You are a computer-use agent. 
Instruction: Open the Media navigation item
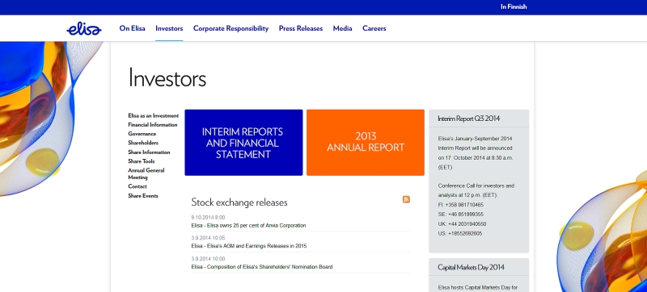coord(342,28)
